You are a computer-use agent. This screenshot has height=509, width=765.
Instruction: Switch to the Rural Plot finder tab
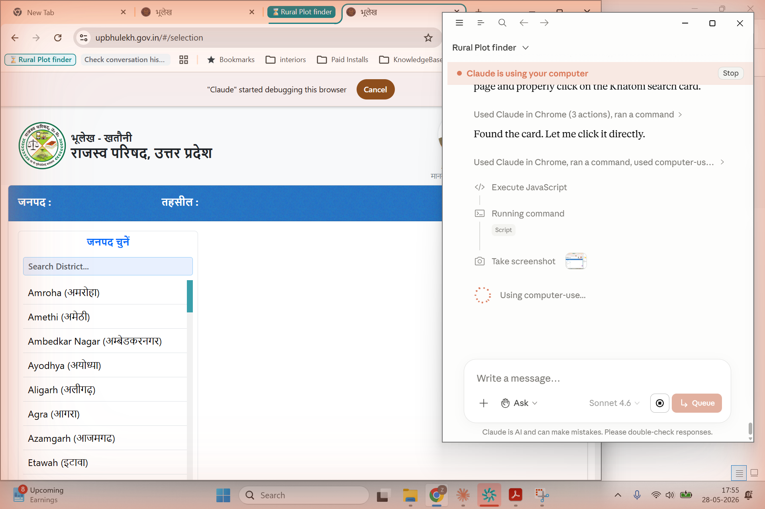click(302, 12)
